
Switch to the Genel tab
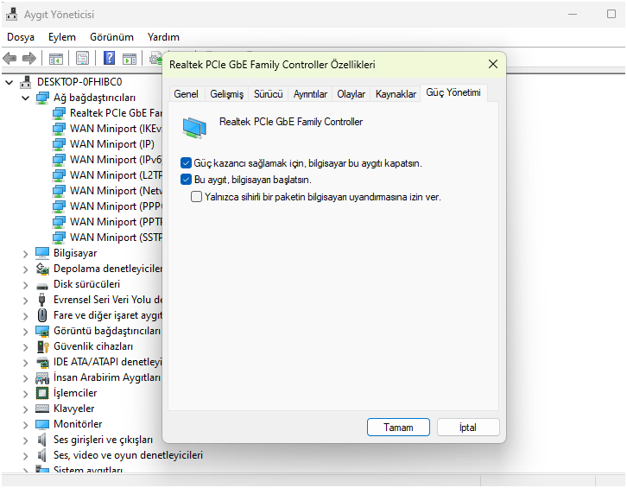(186, 94)
